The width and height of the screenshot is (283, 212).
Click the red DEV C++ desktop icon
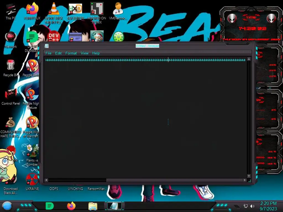pos(54,37)
